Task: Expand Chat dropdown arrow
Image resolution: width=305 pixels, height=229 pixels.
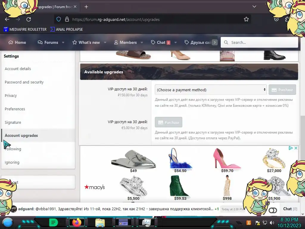Action: coord(175,42)
